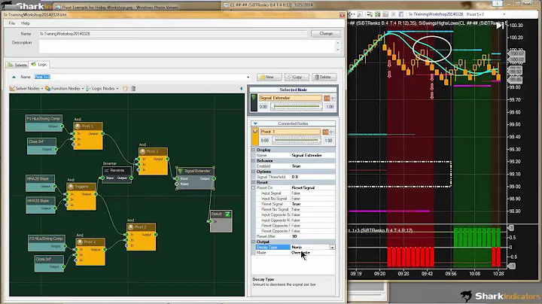Collapse the Connected Nodes panel triangle
Screen dimensions: 542x304
[255, 123]
